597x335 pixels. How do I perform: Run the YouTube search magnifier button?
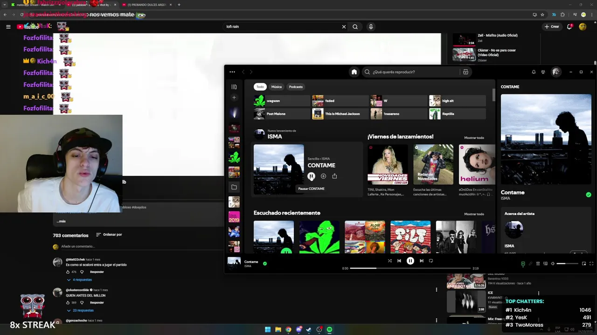pyautogui.click(x=355, y=27)
